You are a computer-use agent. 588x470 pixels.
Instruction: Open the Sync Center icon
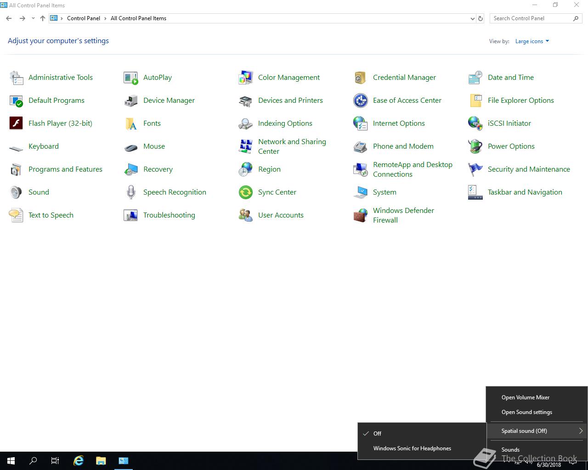point(246,192)
